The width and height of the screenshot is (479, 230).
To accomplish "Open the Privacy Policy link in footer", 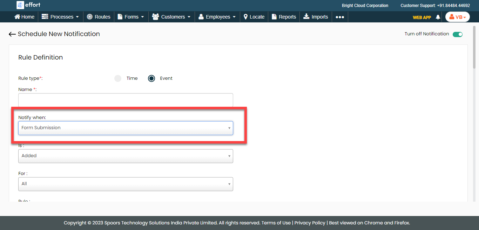I will click(x=310, y=223).
